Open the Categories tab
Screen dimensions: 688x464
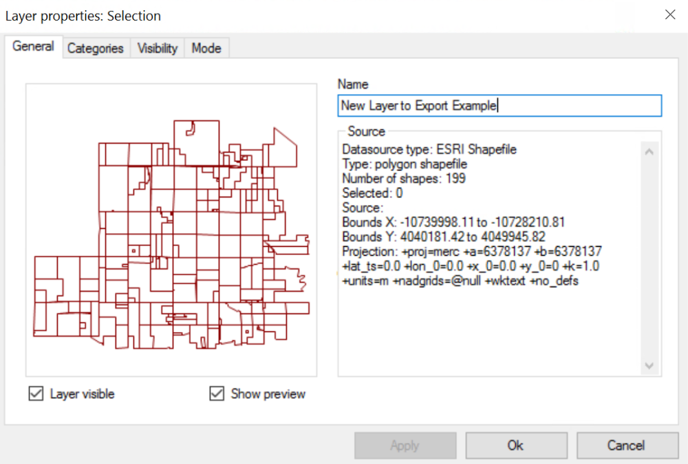(x=95, y=48)
